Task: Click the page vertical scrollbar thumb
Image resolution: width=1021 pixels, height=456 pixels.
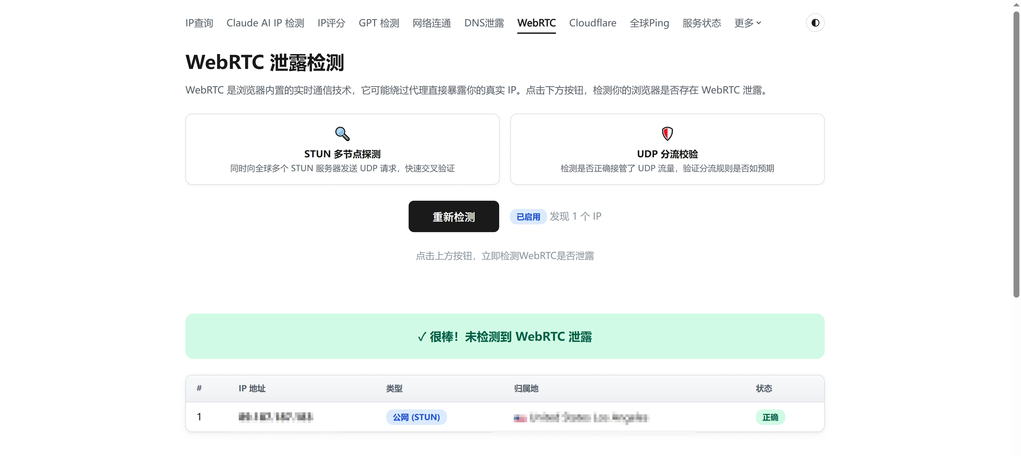Action: tap(1016, 154)
